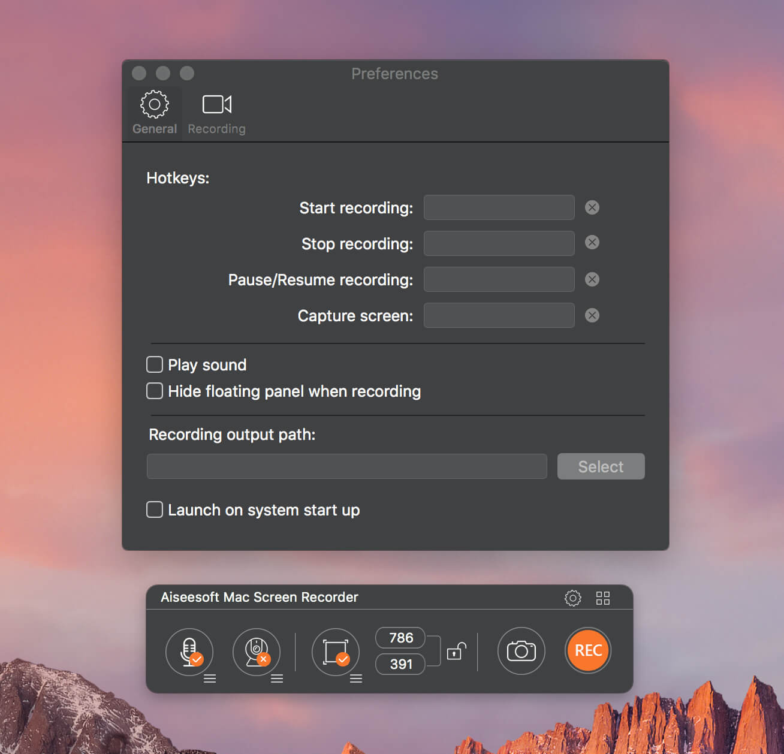This screenshot has width=784, height=754.
Task: Switch to the General preferences tab
Action: [154, 113]
